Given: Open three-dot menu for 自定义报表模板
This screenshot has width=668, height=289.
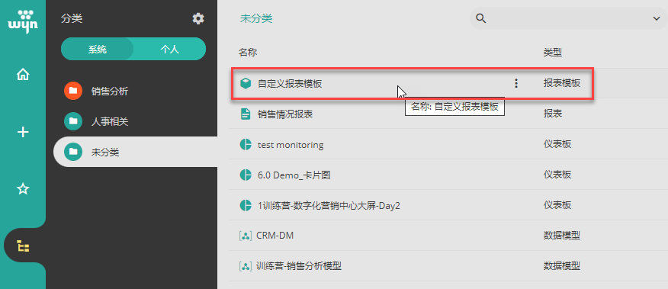Looking at the screenshot, I should click(516, 83).
